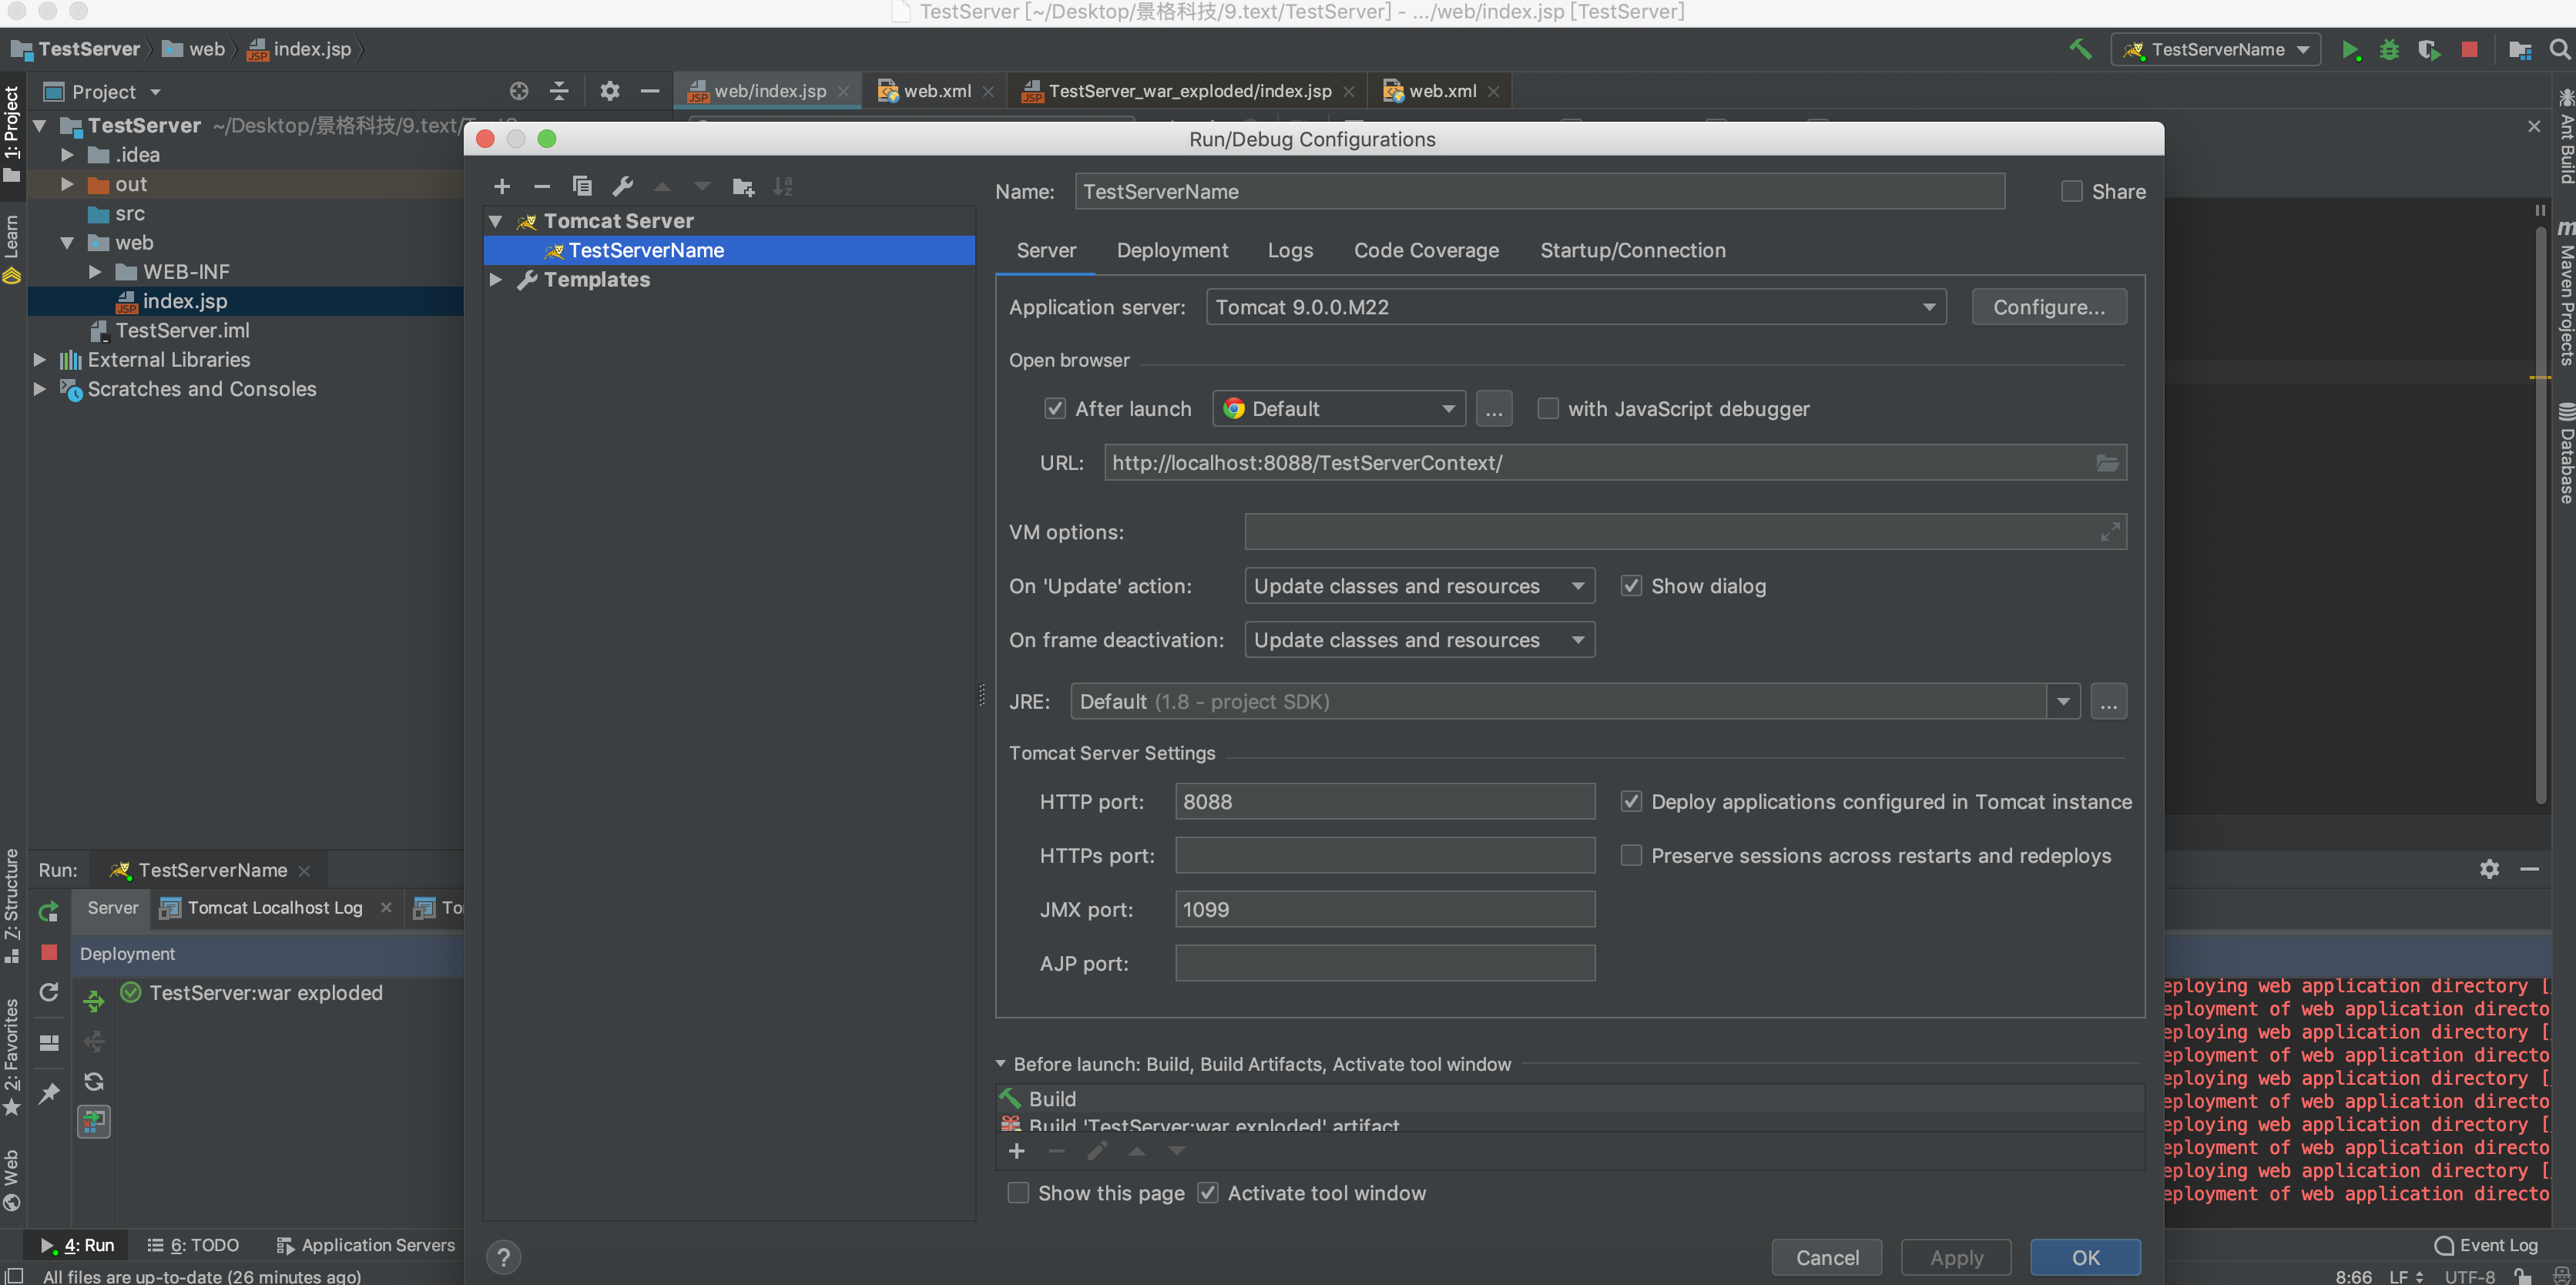
Task: Toggle Activate tool window checkbox
Action: (1207, 1193)
